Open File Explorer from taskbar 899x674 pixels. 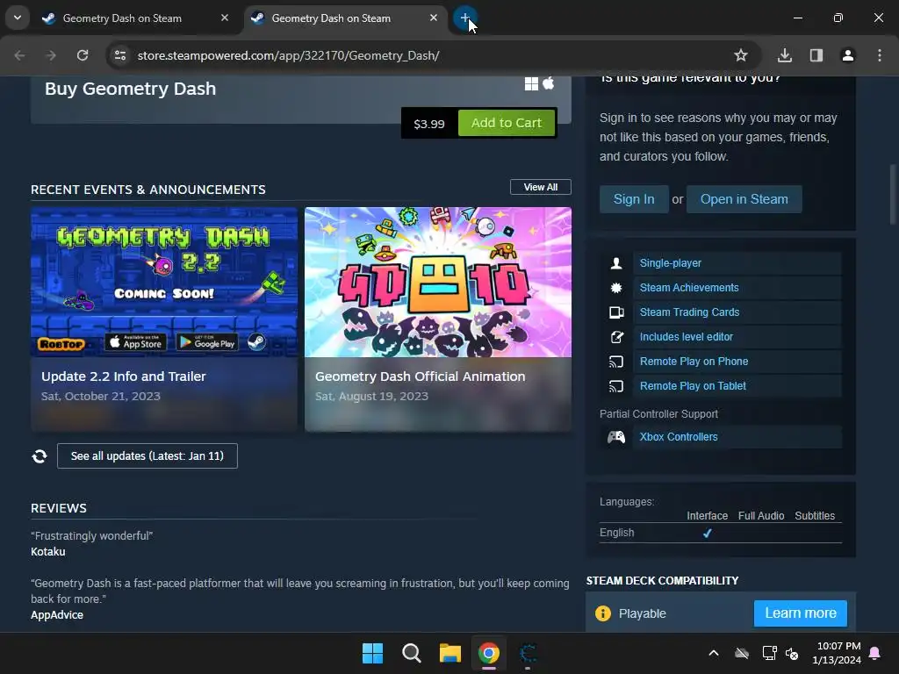pyautogui.click(x=450, y=653)
